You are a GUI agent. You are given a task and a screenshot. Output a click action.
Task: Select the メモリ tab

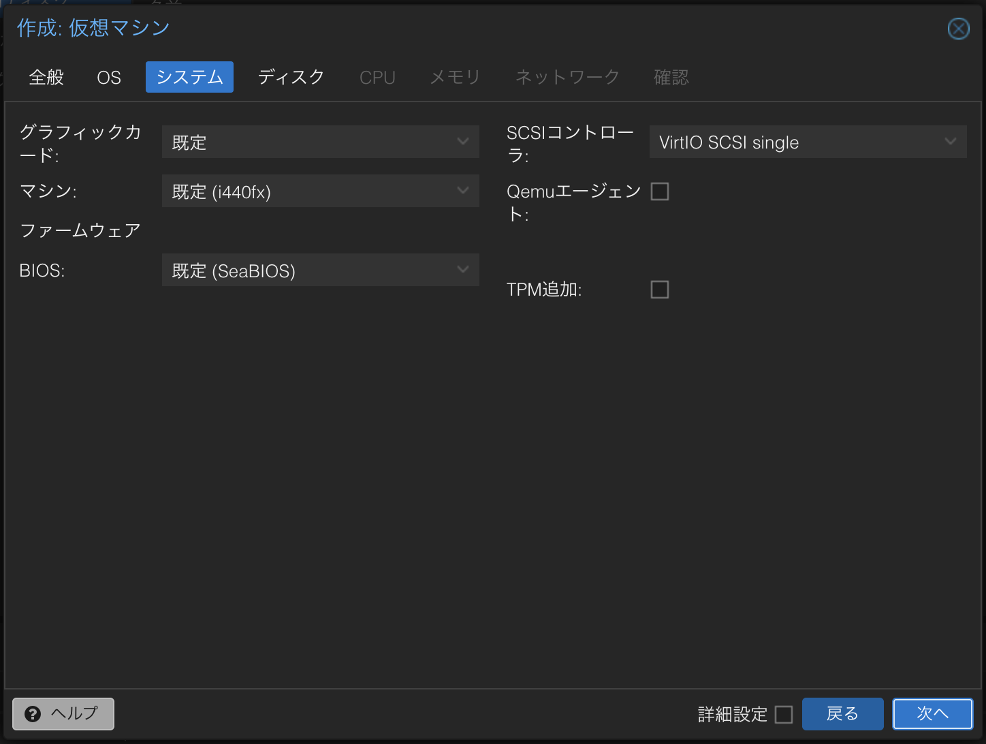pos(455,77)
